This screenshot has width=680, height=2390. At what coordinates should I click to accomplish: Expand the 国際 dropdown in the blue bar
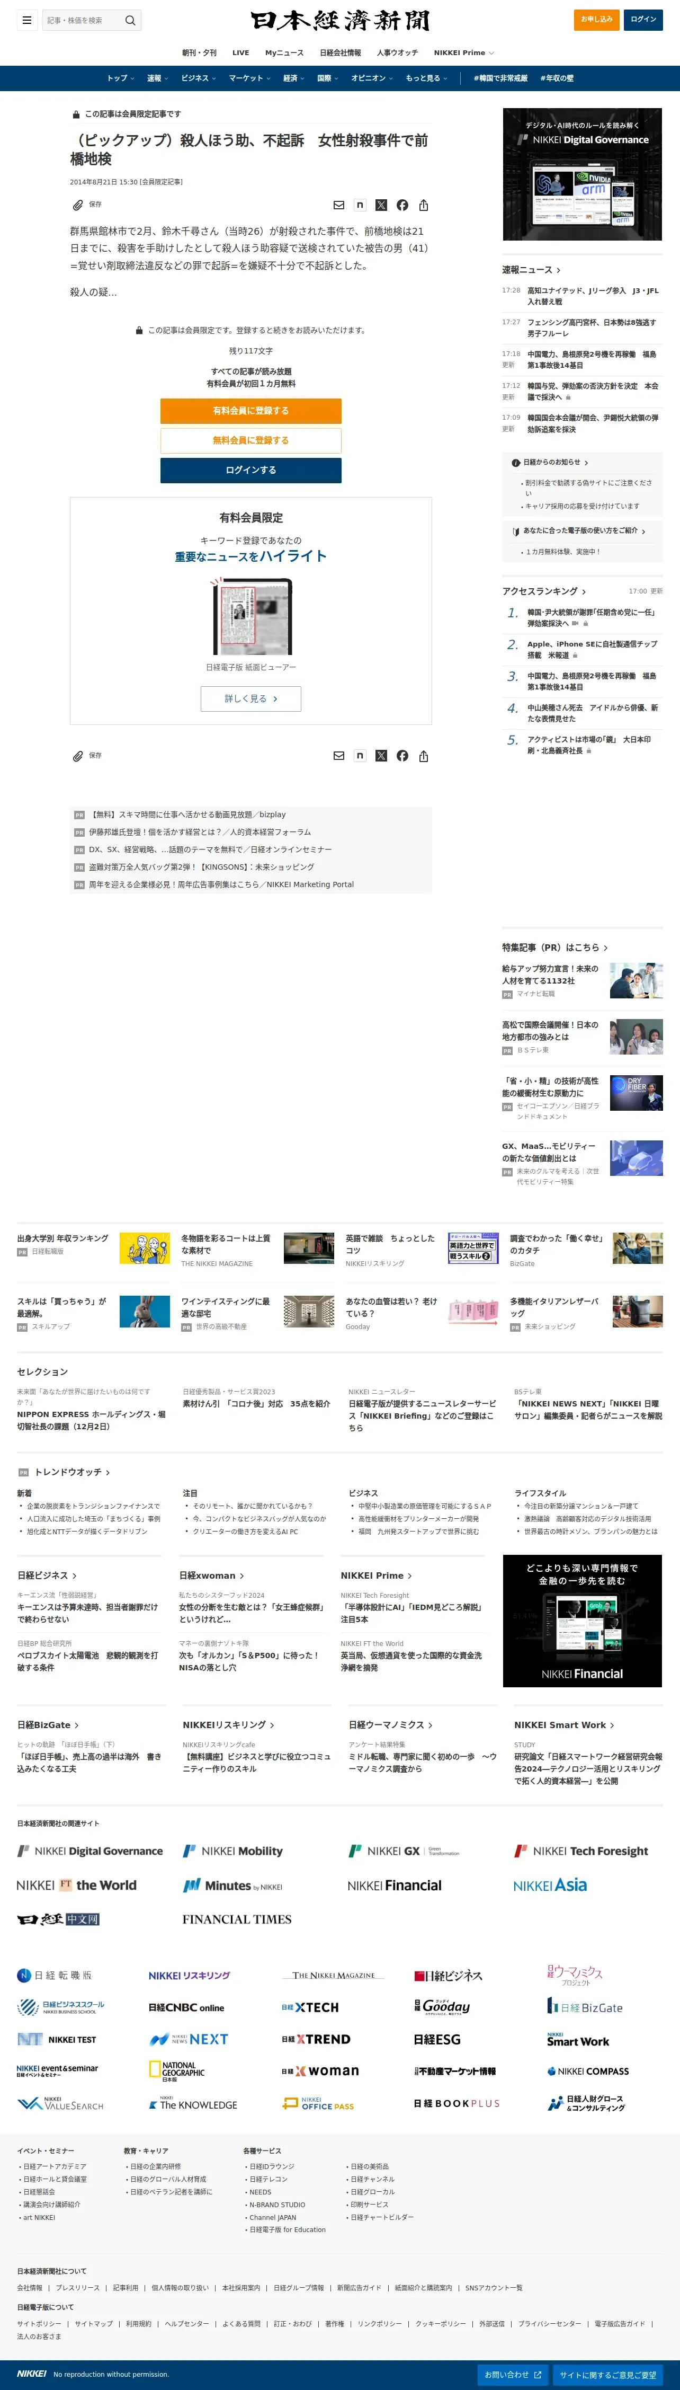327,78
